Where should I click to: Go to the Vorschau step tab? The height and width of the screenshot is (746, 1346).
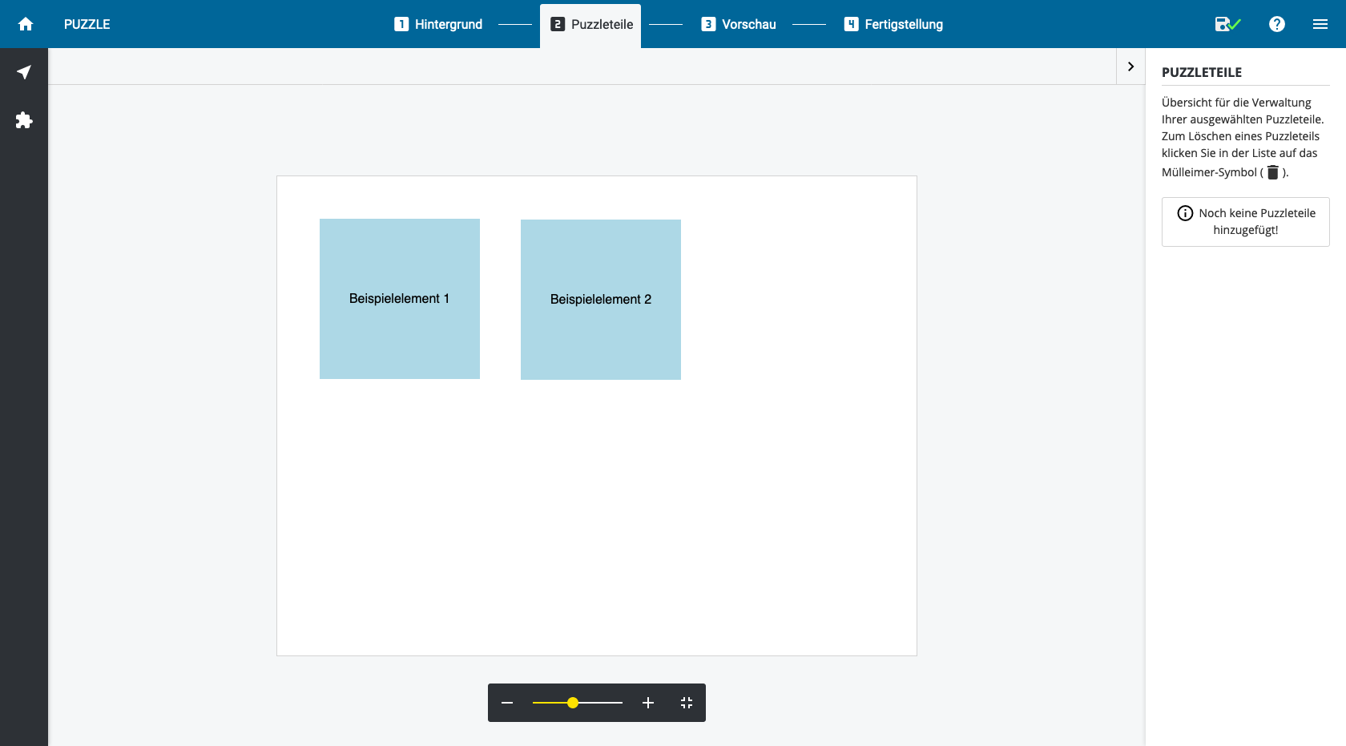click(x=739, y=24)
